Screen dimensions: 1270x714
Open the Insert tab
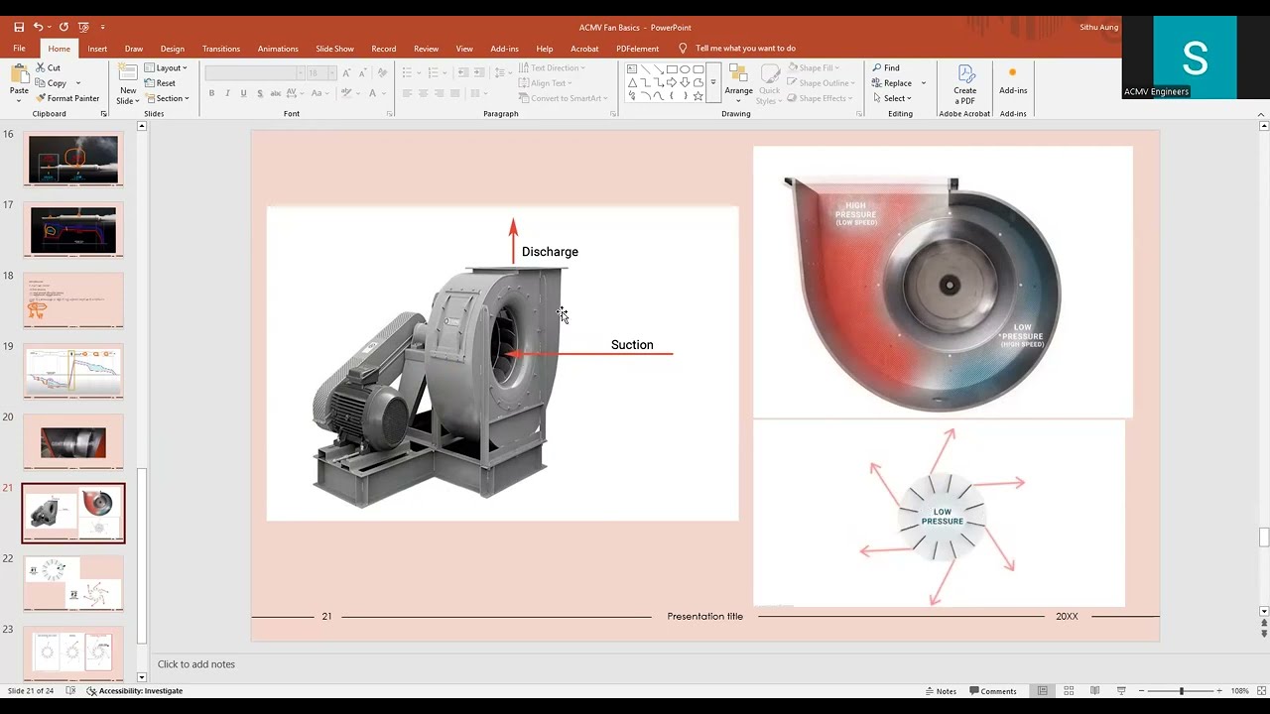pos(97,49)
